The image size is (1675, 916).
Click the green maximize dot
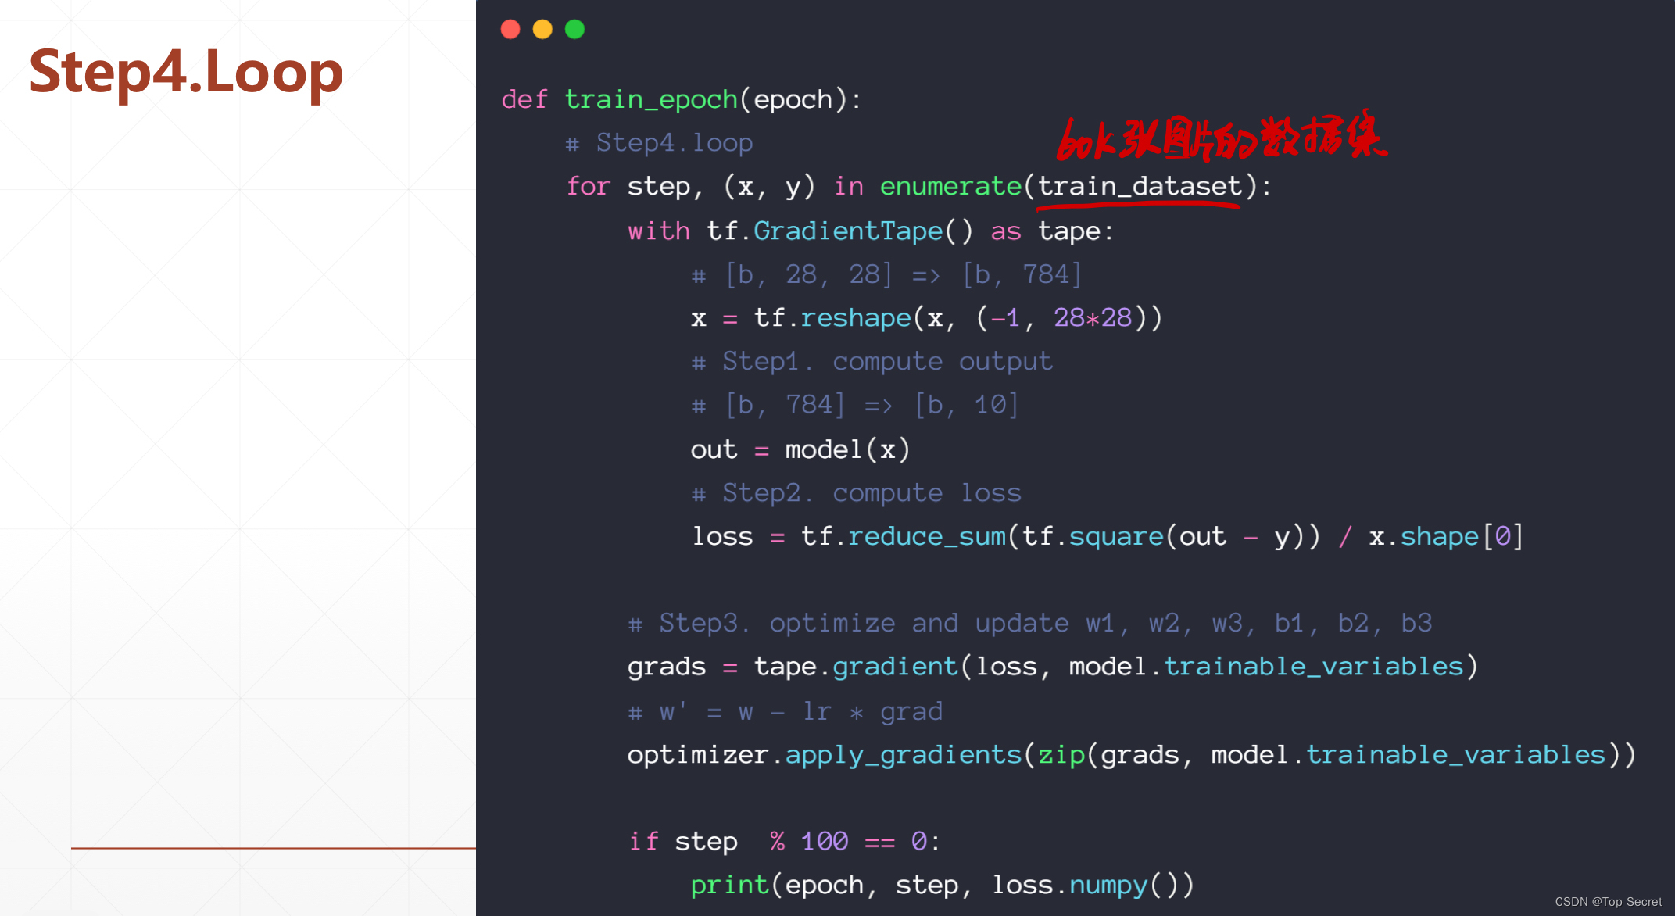coord(574,30)
